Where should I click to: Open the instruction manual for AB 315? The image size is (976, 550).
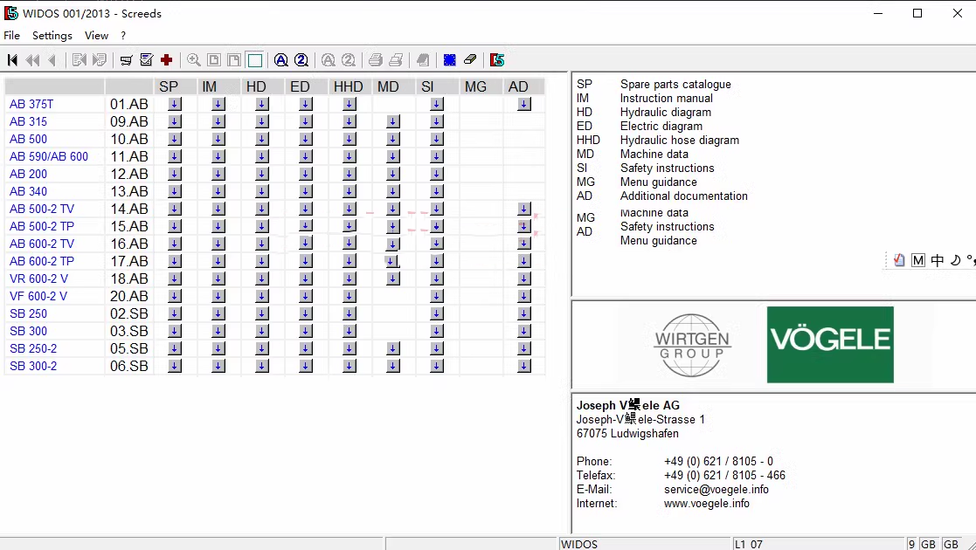click(x=218, y=122)
